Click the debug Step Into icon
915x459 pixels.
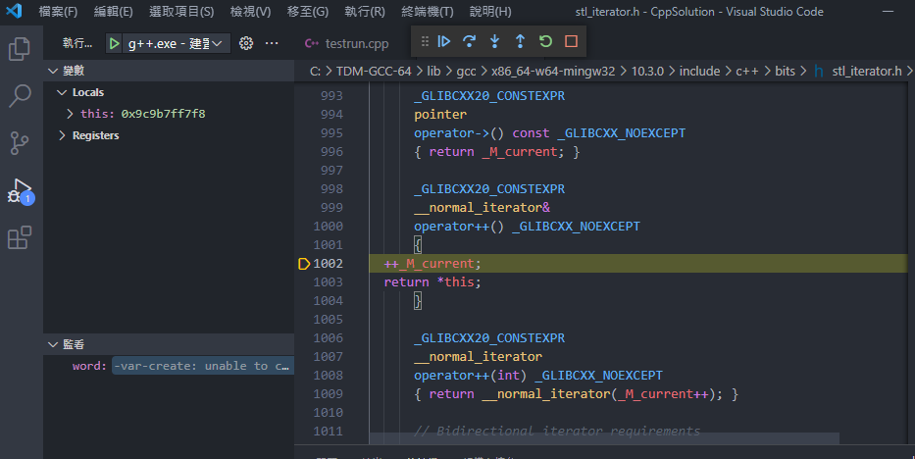point(494,42)
